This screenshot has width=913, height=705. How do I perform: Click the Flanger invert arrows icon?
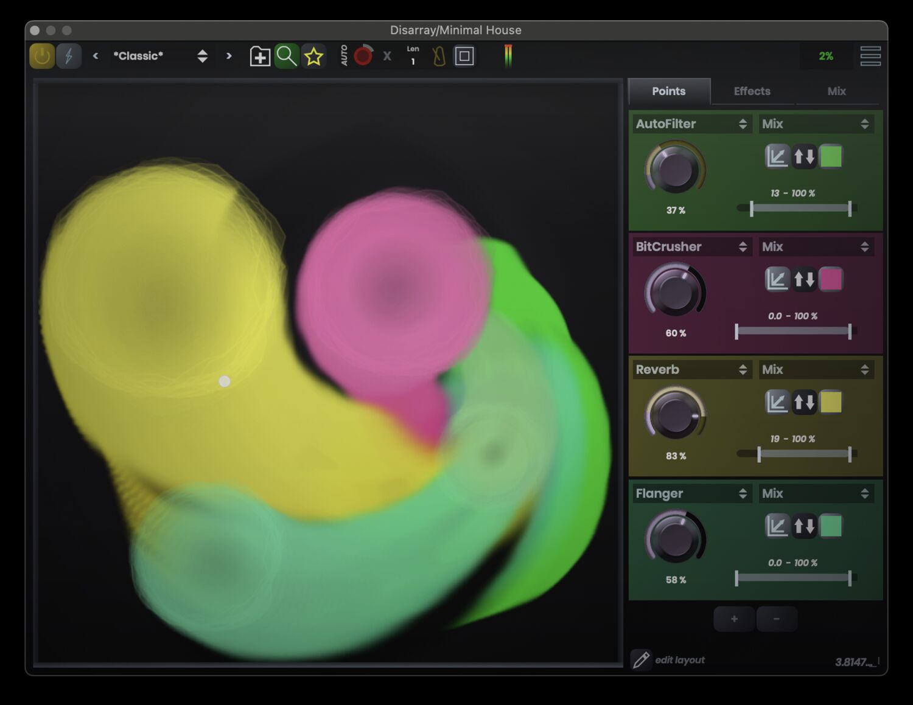(x=804, y=526)
